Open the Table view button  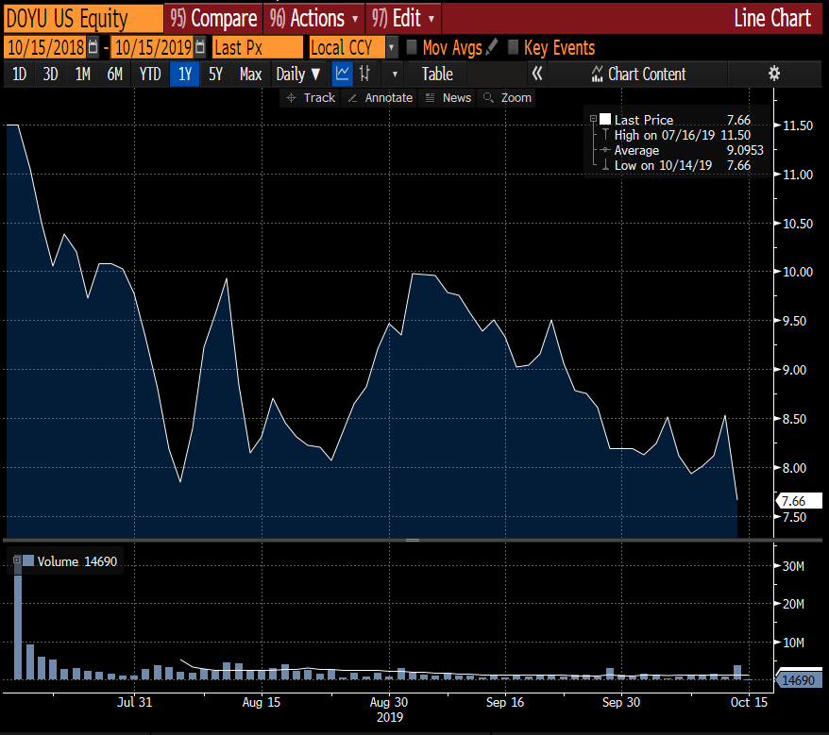tap(437, 74)
